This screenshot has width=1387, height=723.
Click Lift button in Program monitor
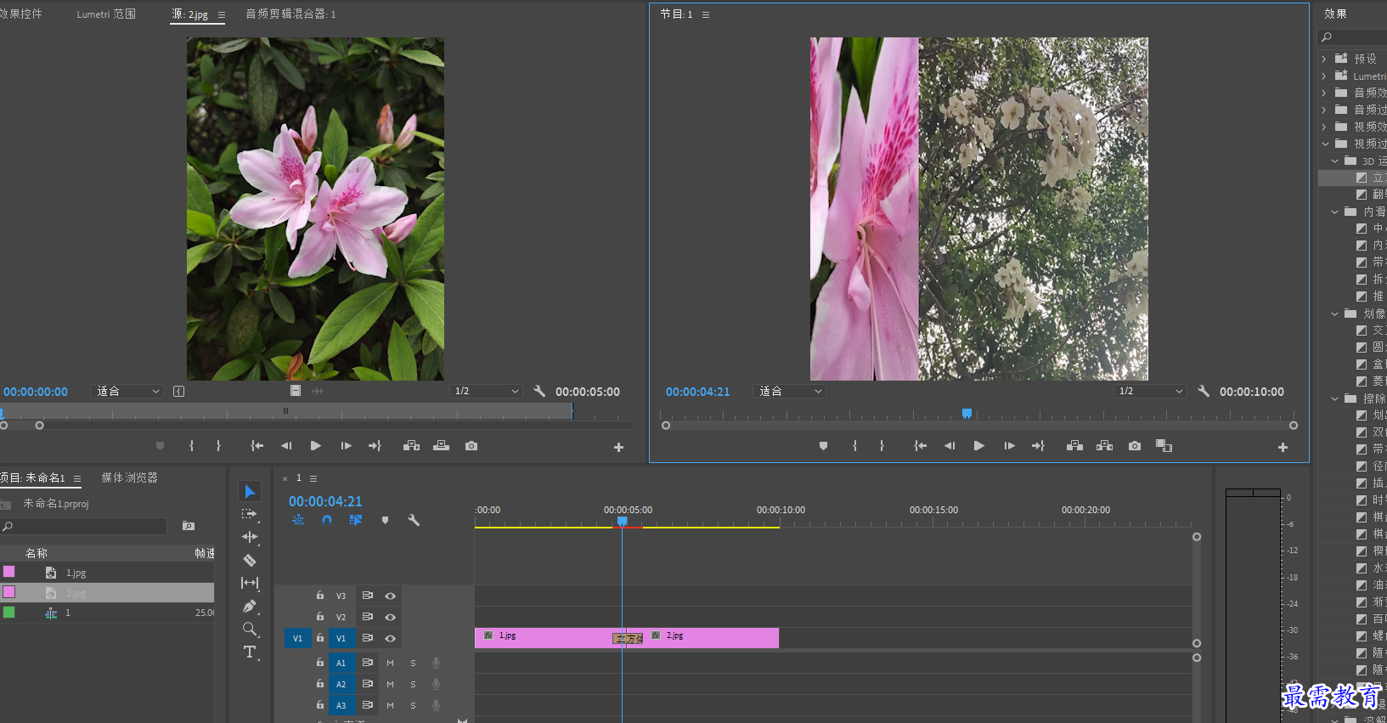click(x=1074, y=446)
